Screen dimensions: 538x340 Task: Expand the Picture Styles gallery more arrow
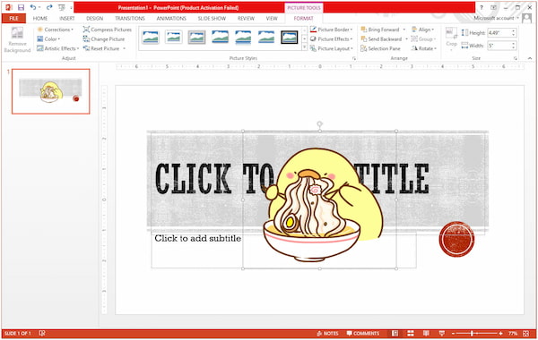point(305,47)
